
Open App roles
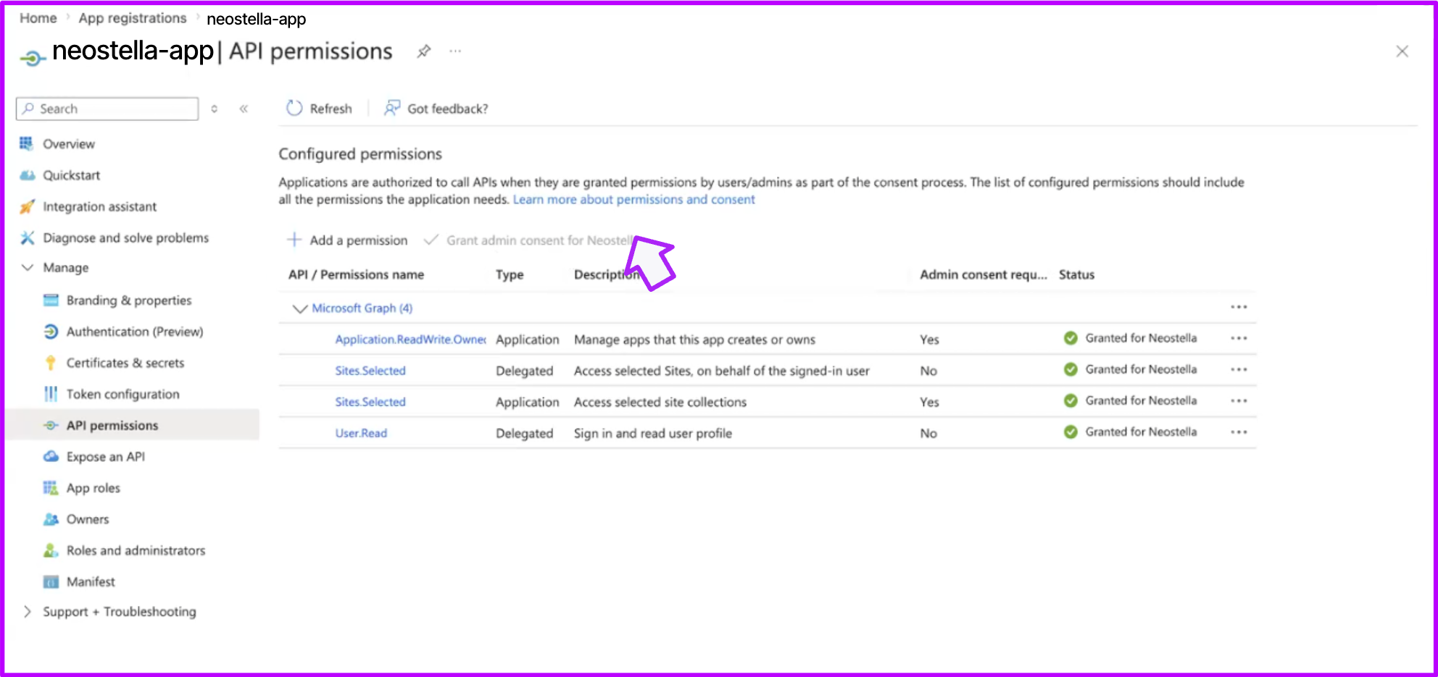pos(93,488)
